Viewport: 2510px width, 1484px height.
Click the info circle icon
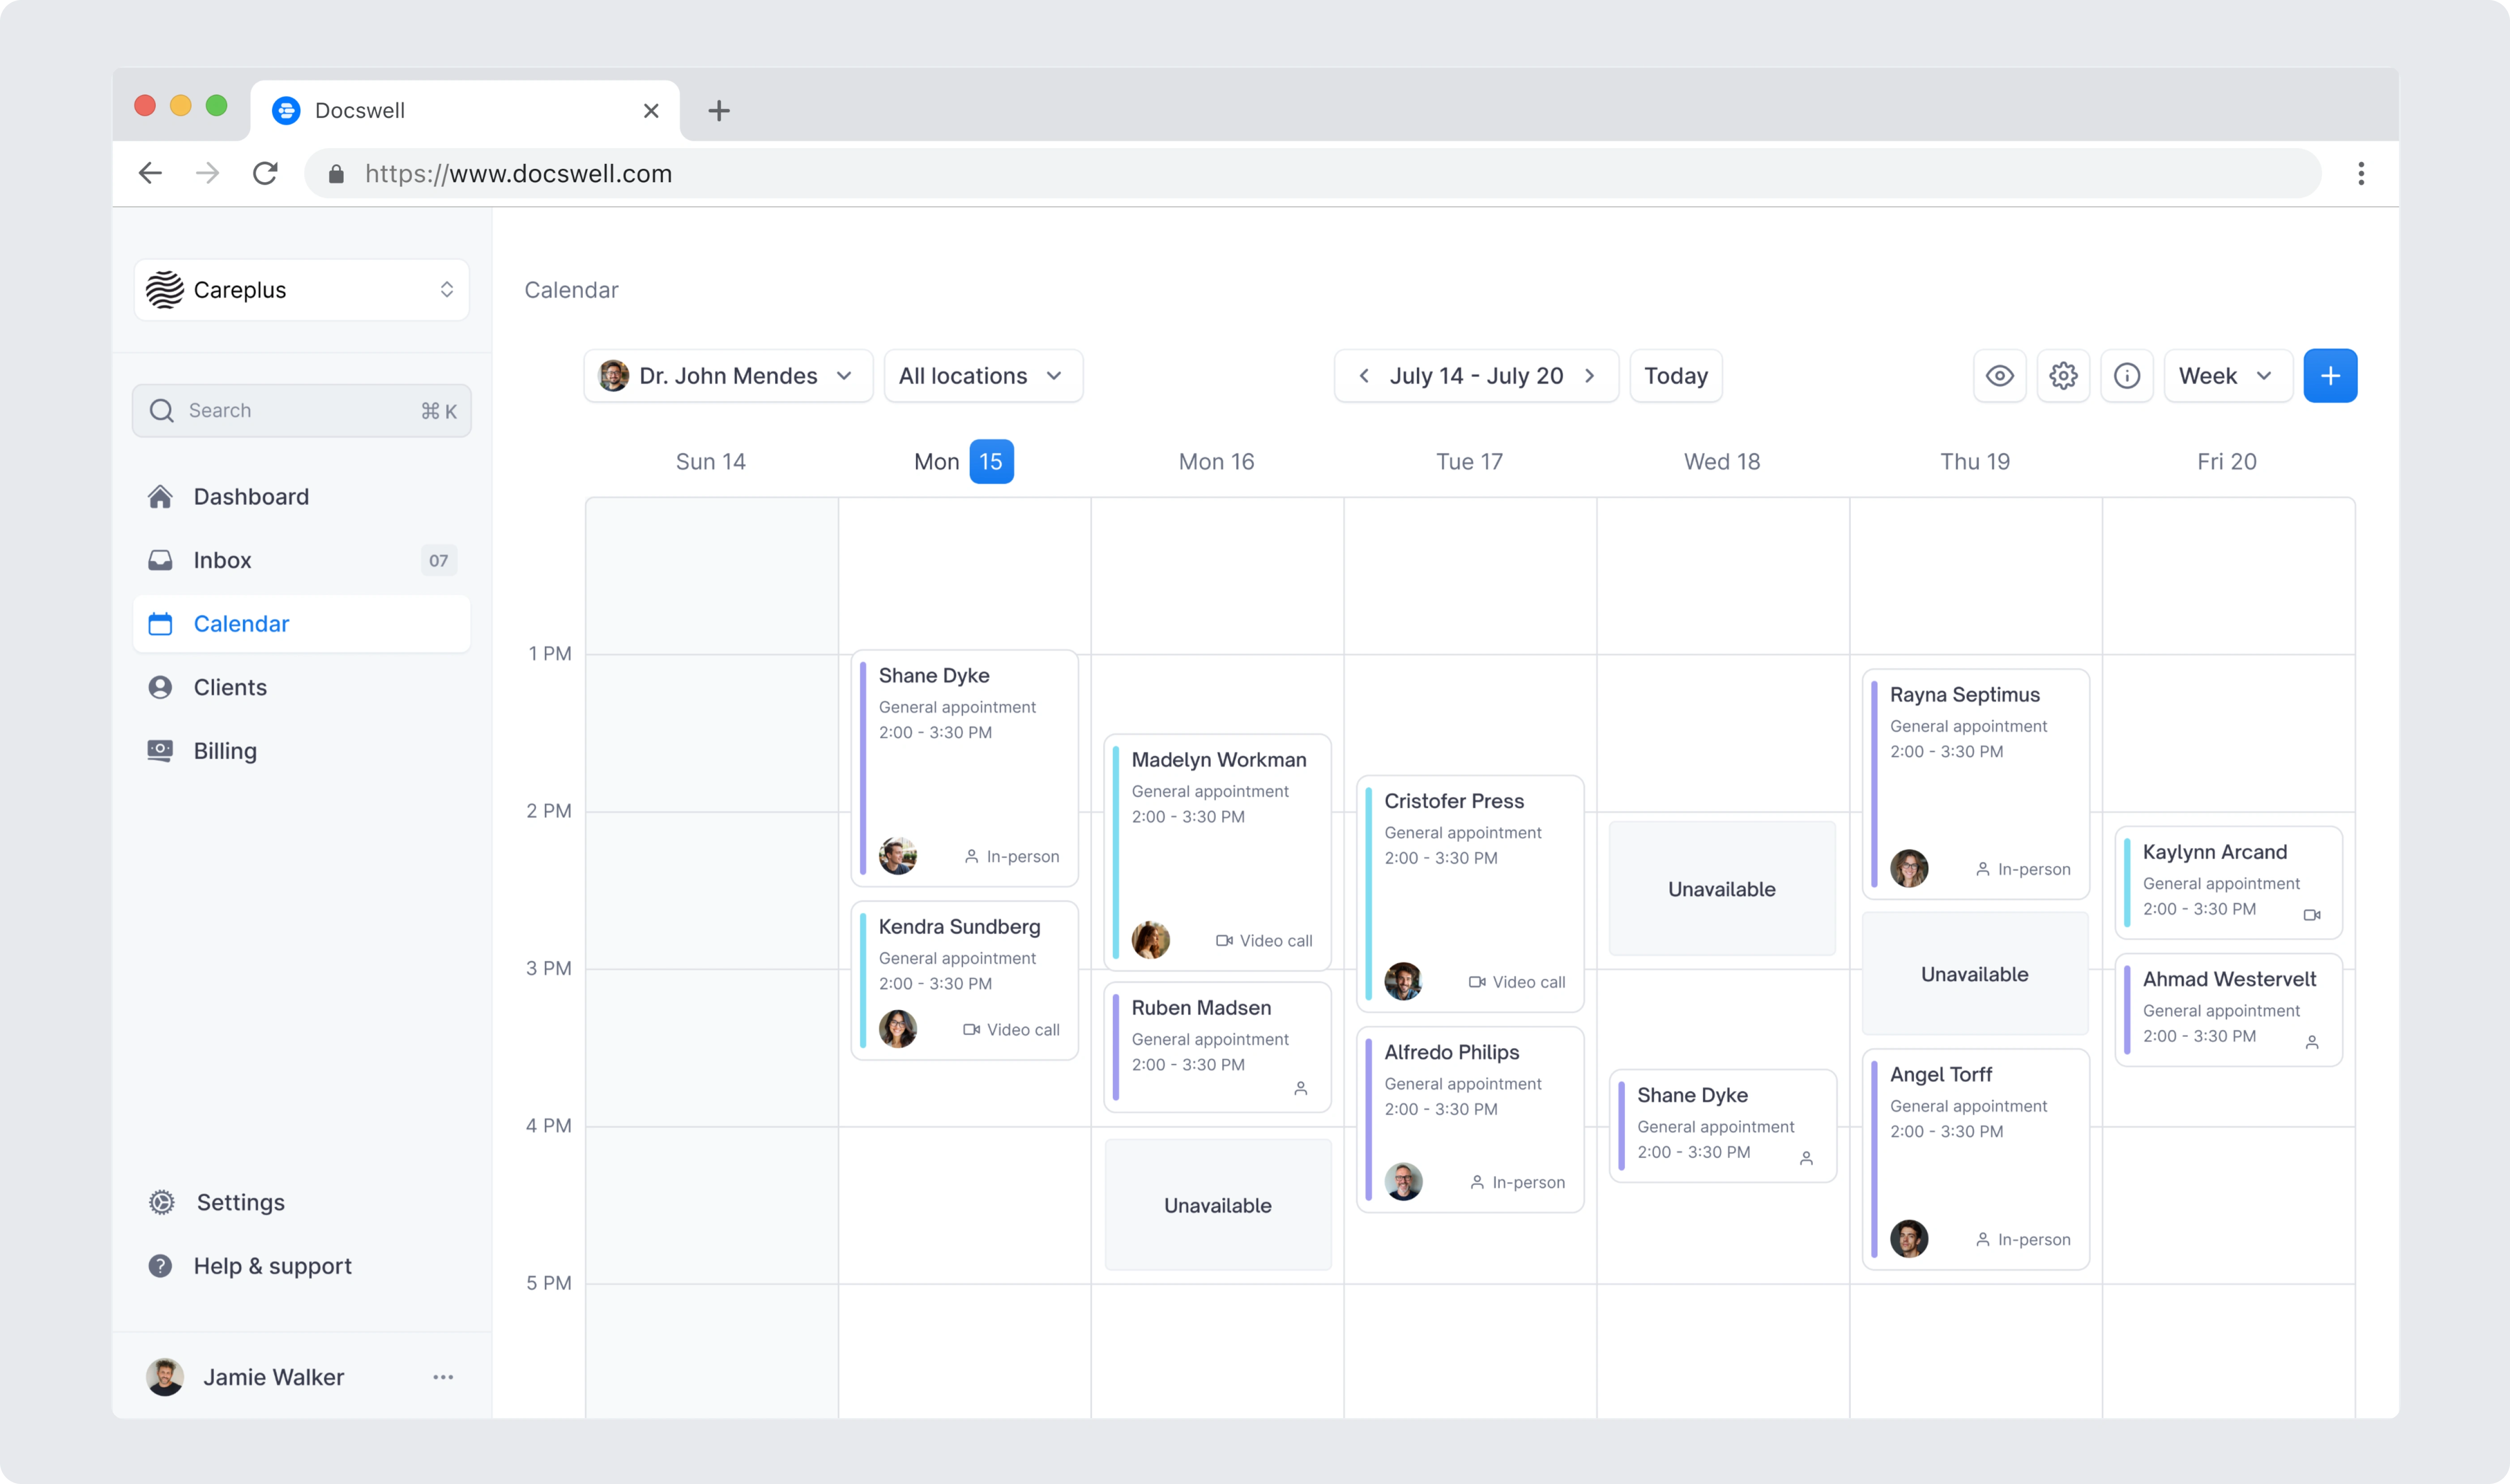click(x=2127, y=376)
